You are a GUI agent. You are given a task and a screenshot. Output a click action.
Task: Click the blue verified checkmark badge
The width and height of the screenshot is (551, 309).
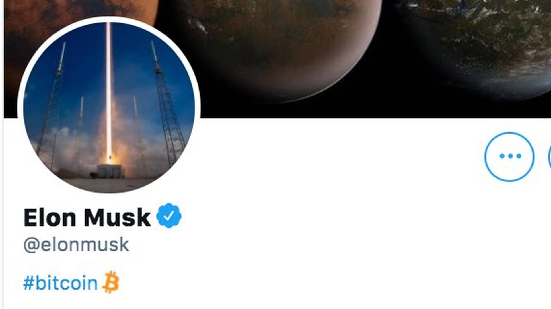coord(169,216)
